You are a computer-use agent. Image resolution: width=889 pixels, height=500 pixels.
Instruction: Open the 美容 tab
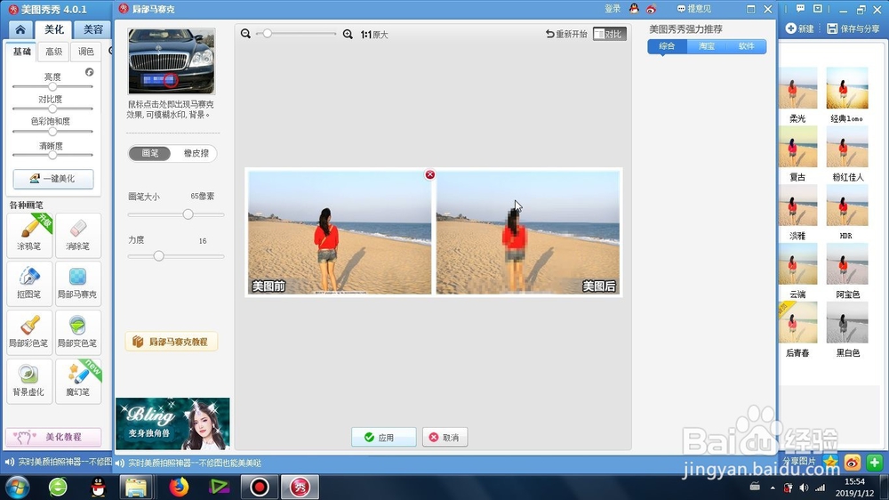[93, 29]
